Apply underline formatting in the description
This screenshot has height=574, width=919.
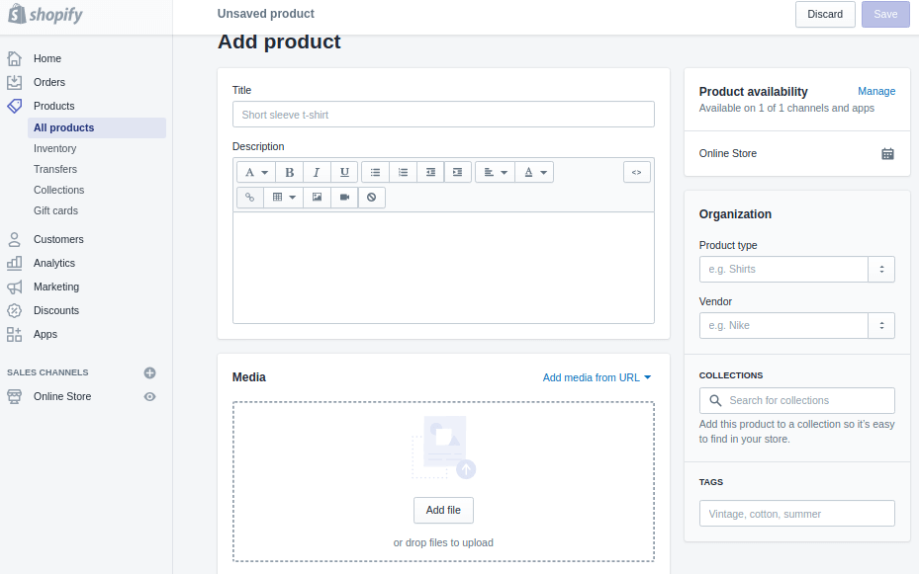[343, 172]
